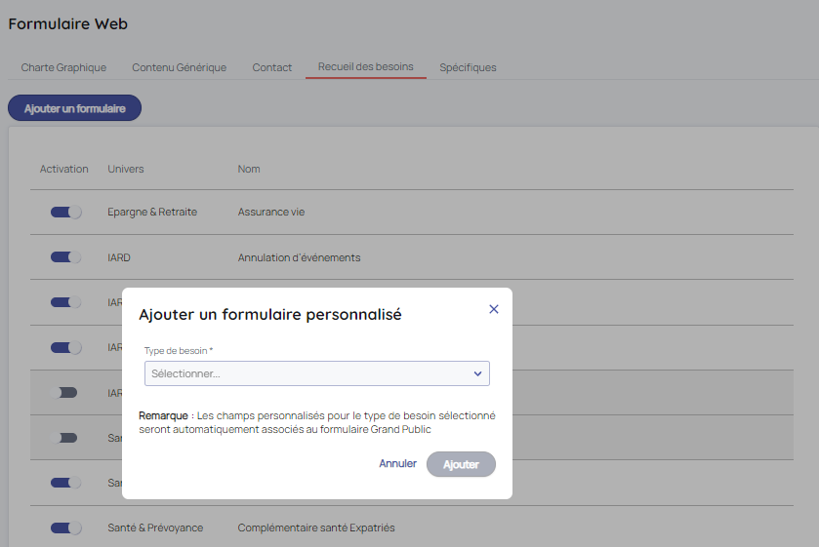Expand the Type de besoin chevron arrow
The width and height of the screenshot is (819, 547).
tap(477, 373)
